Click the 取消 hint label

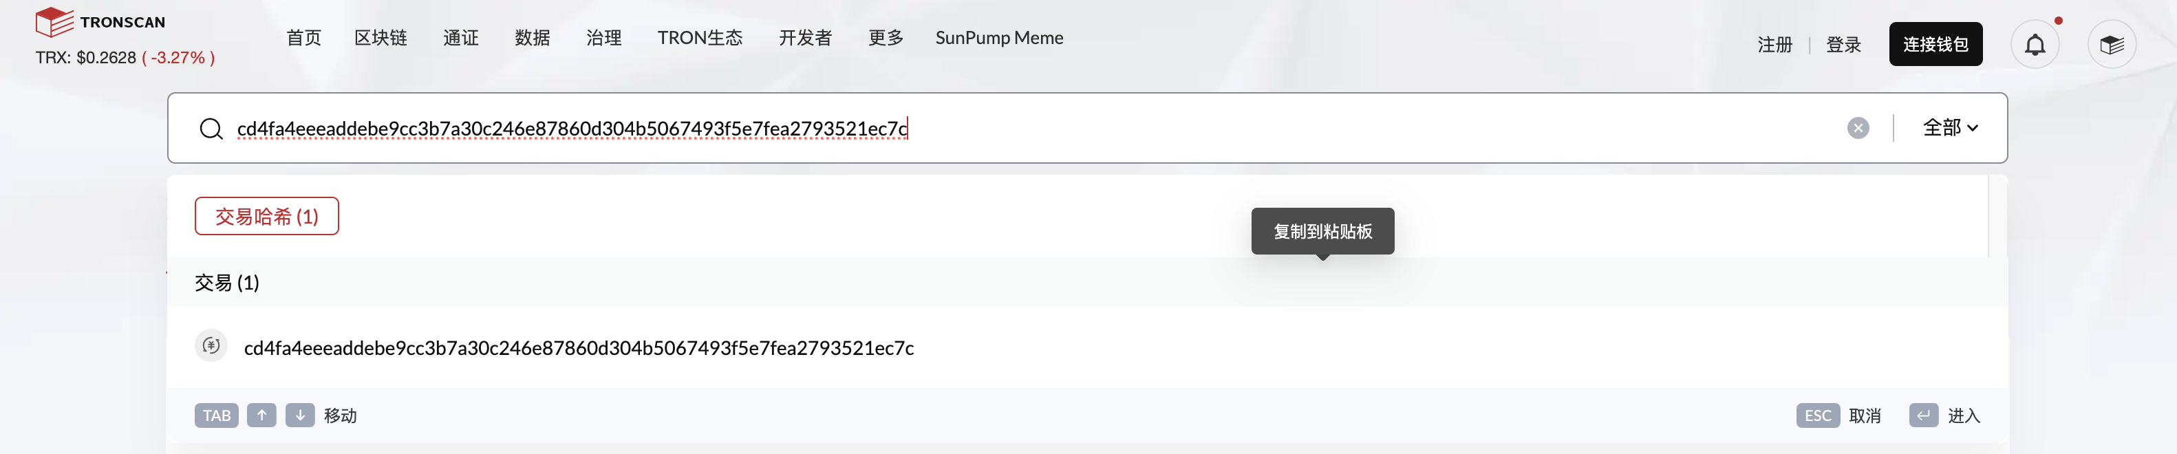pyautogui.click(x=1865, y=416)
